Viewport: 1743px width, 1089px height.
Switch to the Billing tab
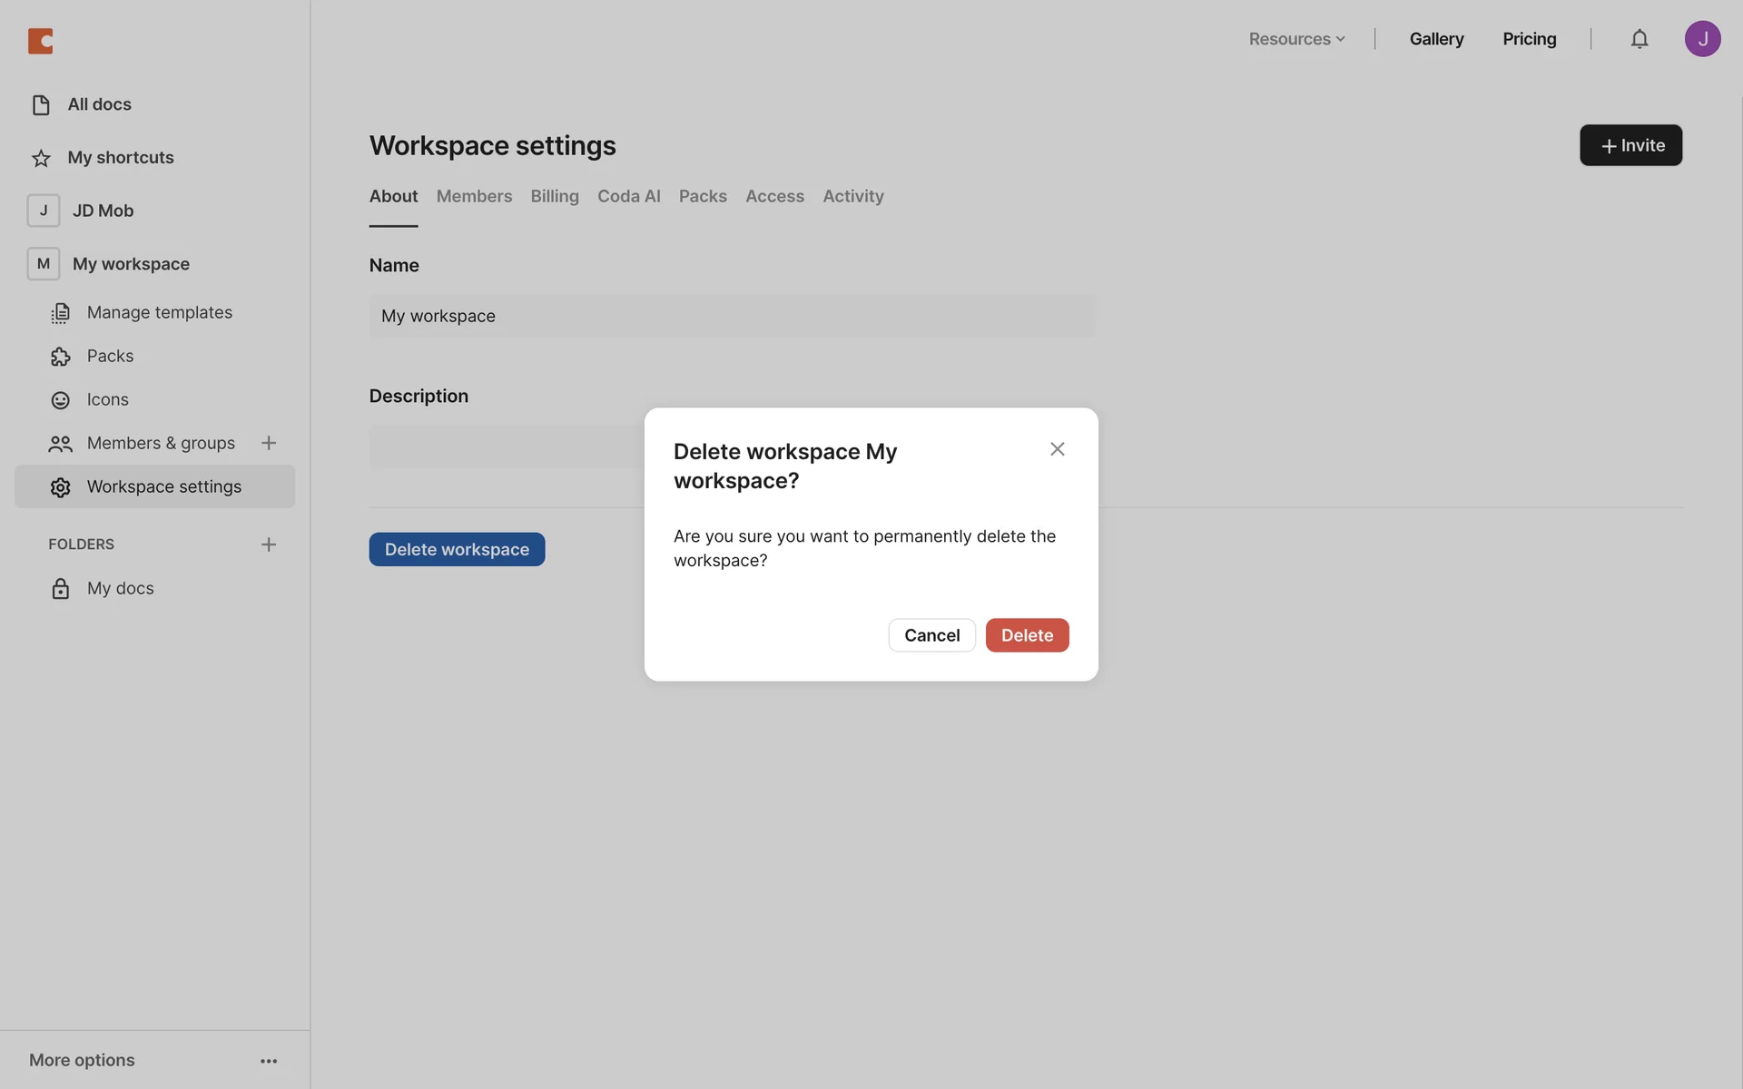(x=555, y=196)
